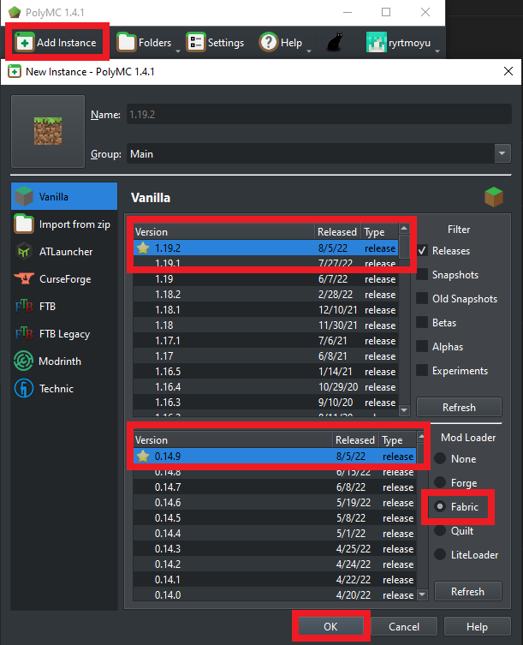Select the None mod loader radio button
This screenshot has height=645, width=523.
(440, 458)
